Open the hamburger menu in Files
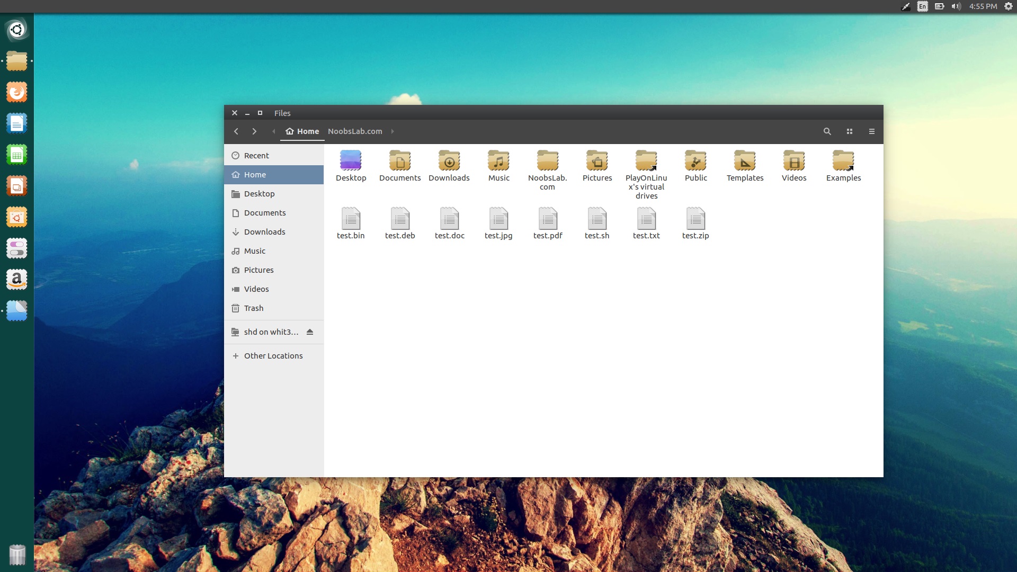The height and width of the screenshot is (572, 1017). [871, 131]
